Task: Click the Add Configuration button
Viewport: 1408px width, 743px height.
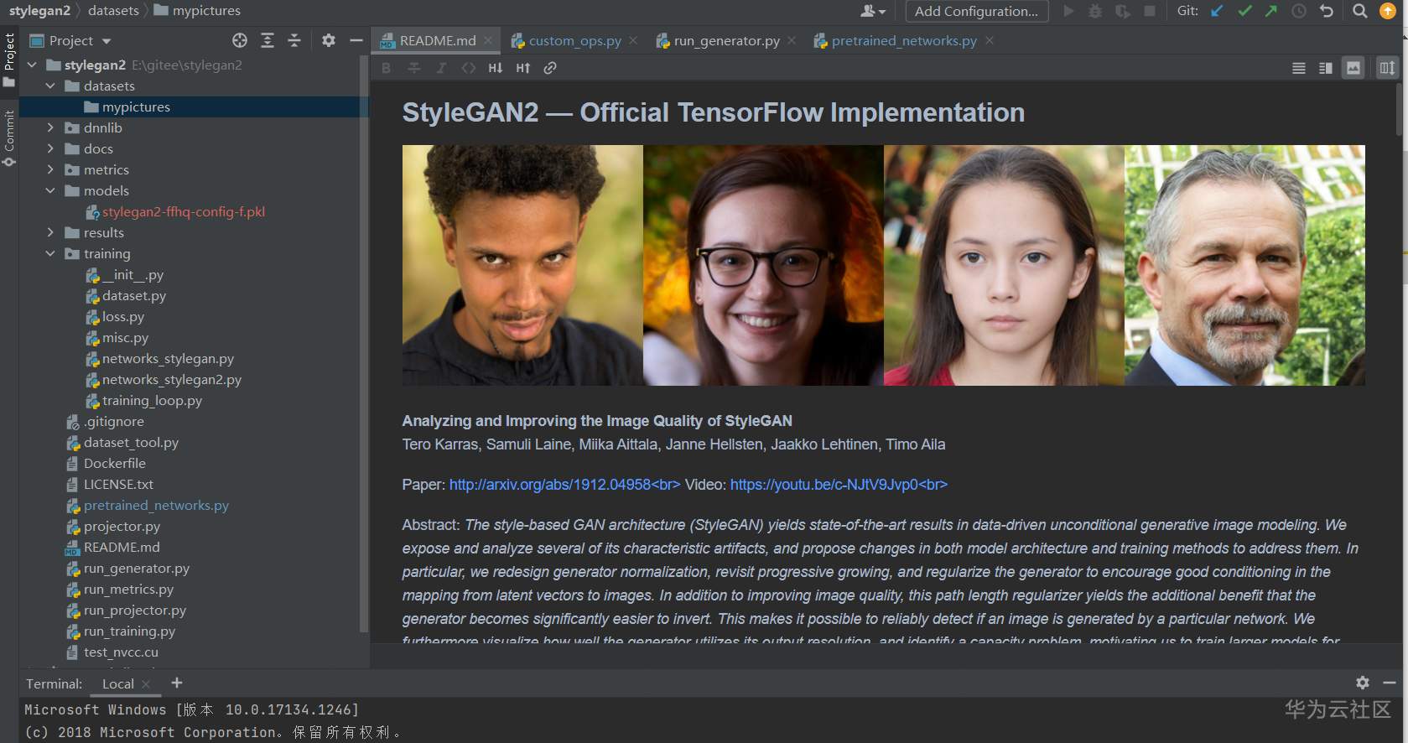Action: point(976,11)
